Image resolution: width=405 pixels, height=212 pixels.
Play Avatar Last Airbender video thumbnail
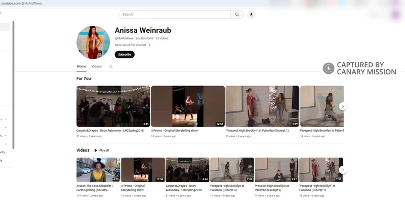98,170
